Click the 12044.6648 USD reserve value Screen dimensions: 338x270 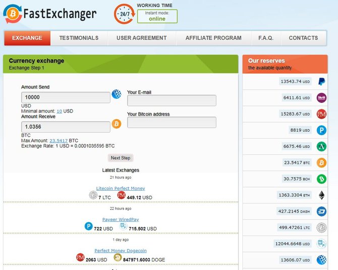[x=293, y=244]
